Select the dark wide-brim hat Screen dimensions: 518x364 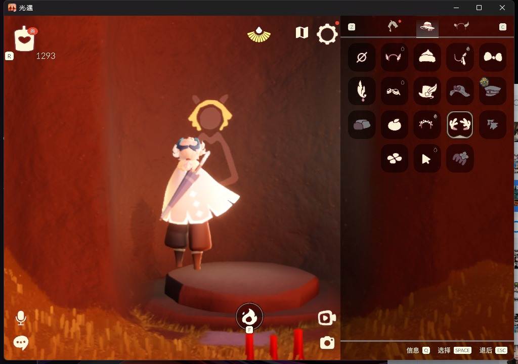[x=459, y=91]
